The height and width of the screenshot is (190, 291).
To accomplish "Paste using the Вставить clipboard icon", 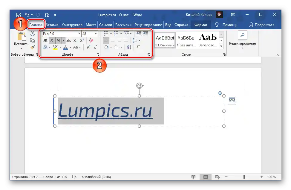I will (22, 36).
